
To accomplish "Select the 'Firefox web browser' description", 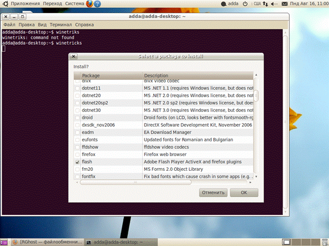I will click(165, 155).
